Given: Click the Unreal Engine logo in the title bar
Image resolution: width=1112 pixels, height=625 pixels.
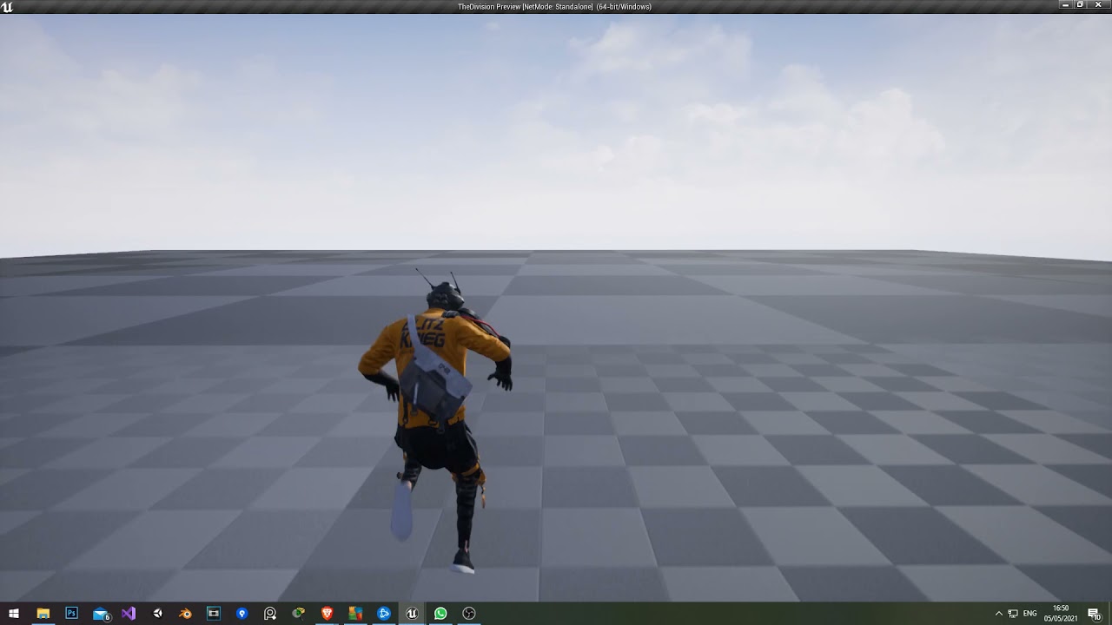Looking at the screenshot, I should 7,6.
